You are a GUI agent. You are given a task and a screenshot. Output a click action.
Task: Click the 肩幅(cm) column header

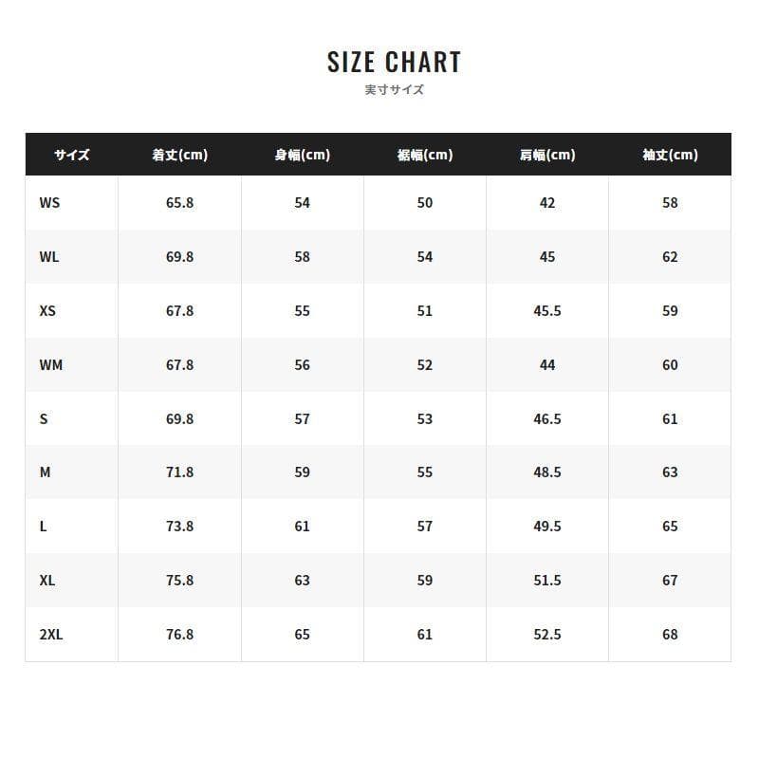(547, 155)
